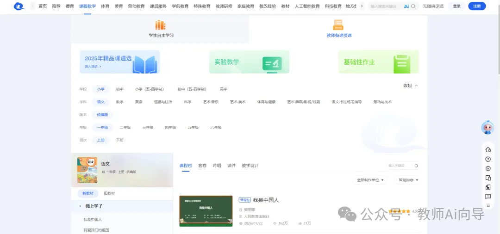Open 我爱我们的祖国 in the lesson tree
This screenshot has height=234, width=500.
(x=96, y=230)
